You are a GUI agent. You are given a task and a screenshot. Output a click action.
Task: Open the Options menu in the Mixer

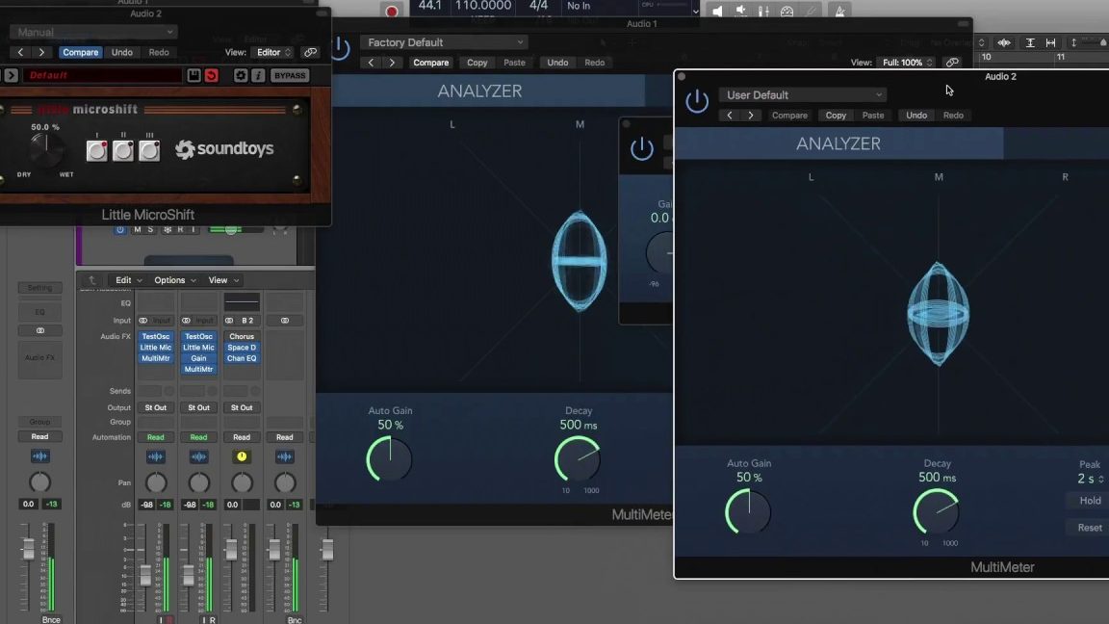(x=168, y=279)
